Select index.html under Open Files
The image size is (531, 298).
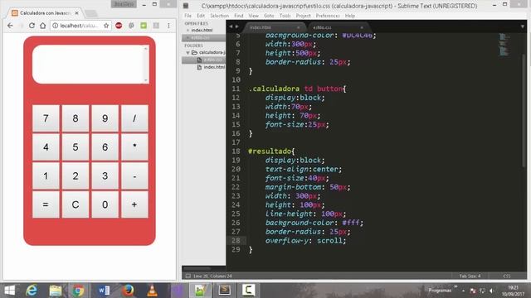(x=202, y=31)
